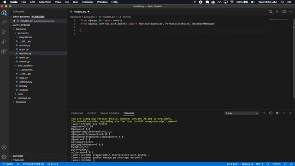This screenshot has width=295, height=166.
Task: Open the Terminal menu
Action: coord(88,2)
